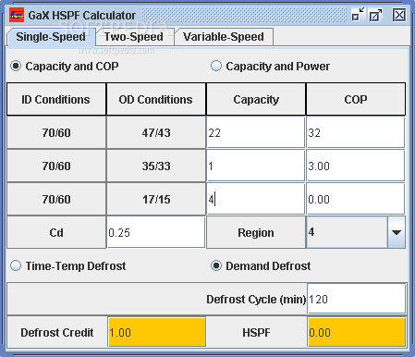Open the Single-Speed tab
Image resolution: width=415 pixels, height=357 pixels.
[x=51, y=37]
